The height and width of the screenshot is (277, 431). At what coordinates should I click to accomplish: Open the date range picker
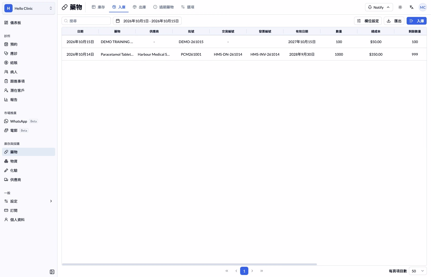coord(147,21)
